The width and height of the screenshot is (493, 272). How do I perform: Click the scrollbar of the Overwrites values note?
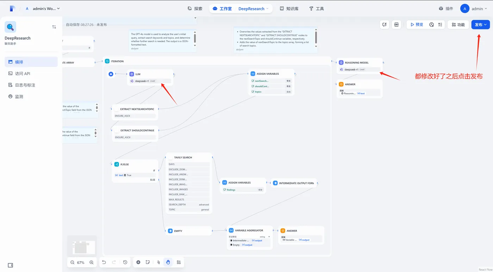316,37
